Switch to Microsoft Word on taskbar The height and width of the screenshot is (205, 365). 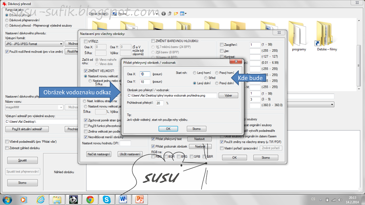(123, 200)
